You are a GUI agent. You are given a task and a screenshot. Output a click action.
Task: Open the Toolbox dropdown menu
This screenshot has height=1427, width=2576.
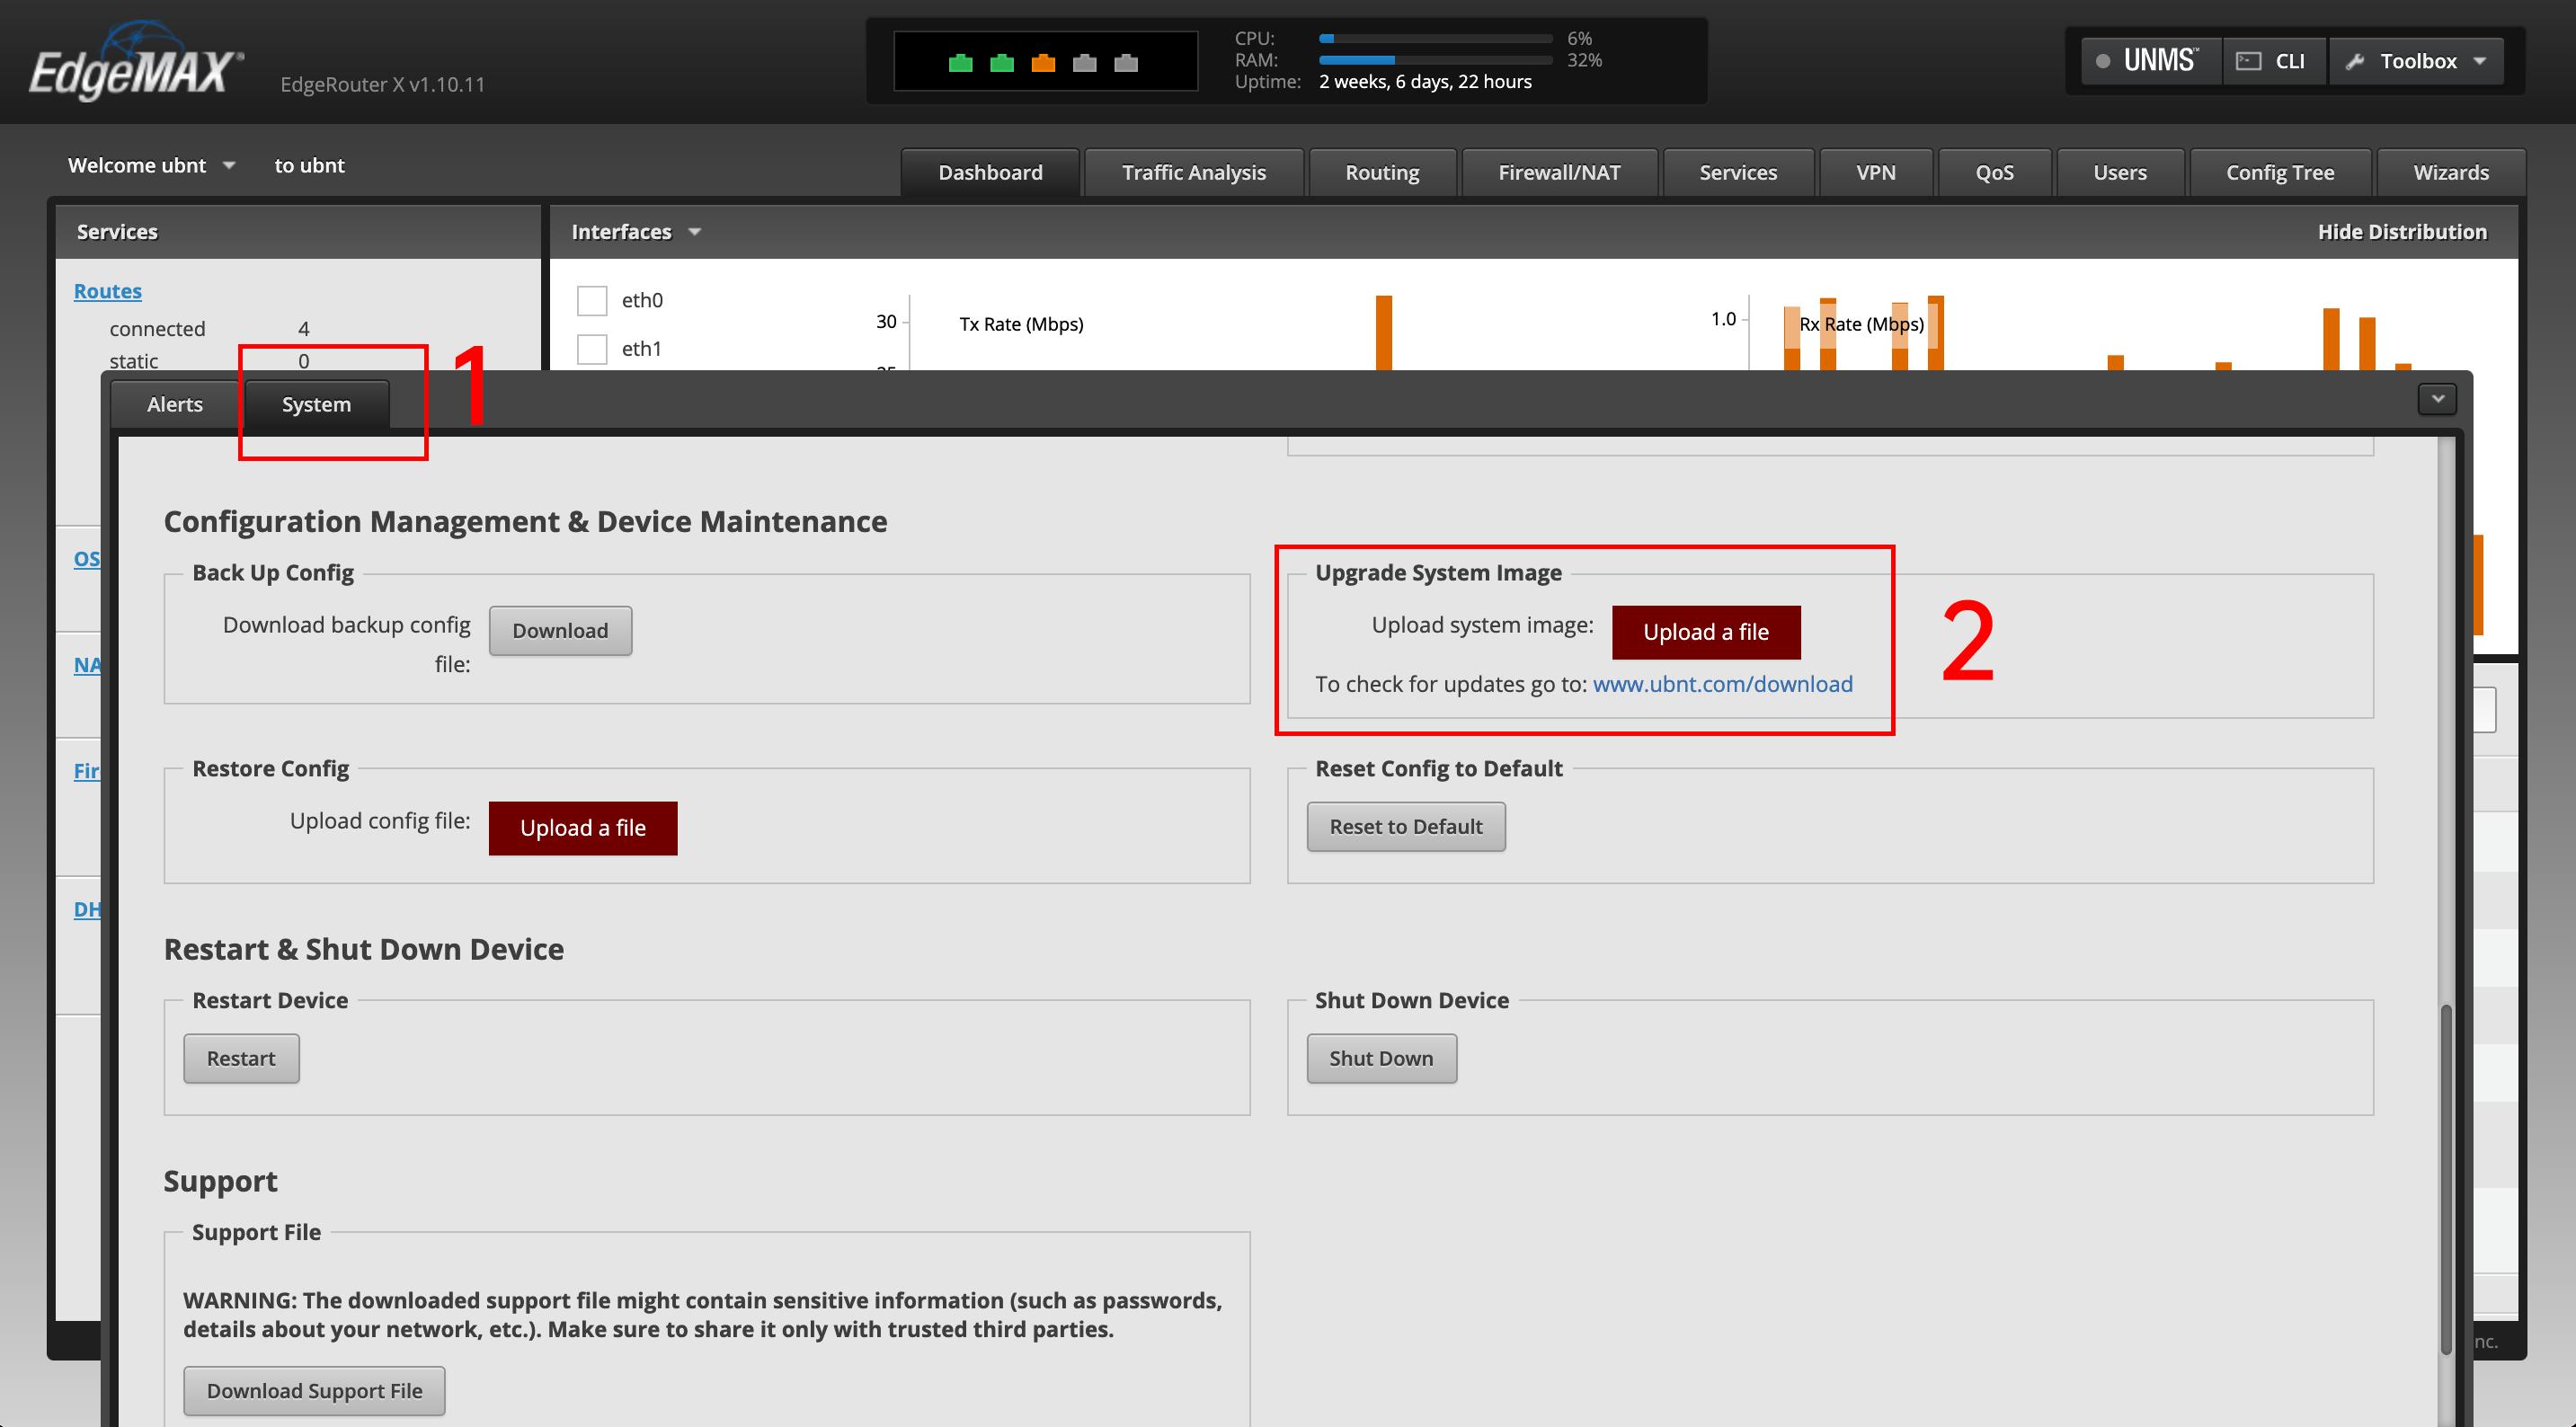[x=2417, y=61]
